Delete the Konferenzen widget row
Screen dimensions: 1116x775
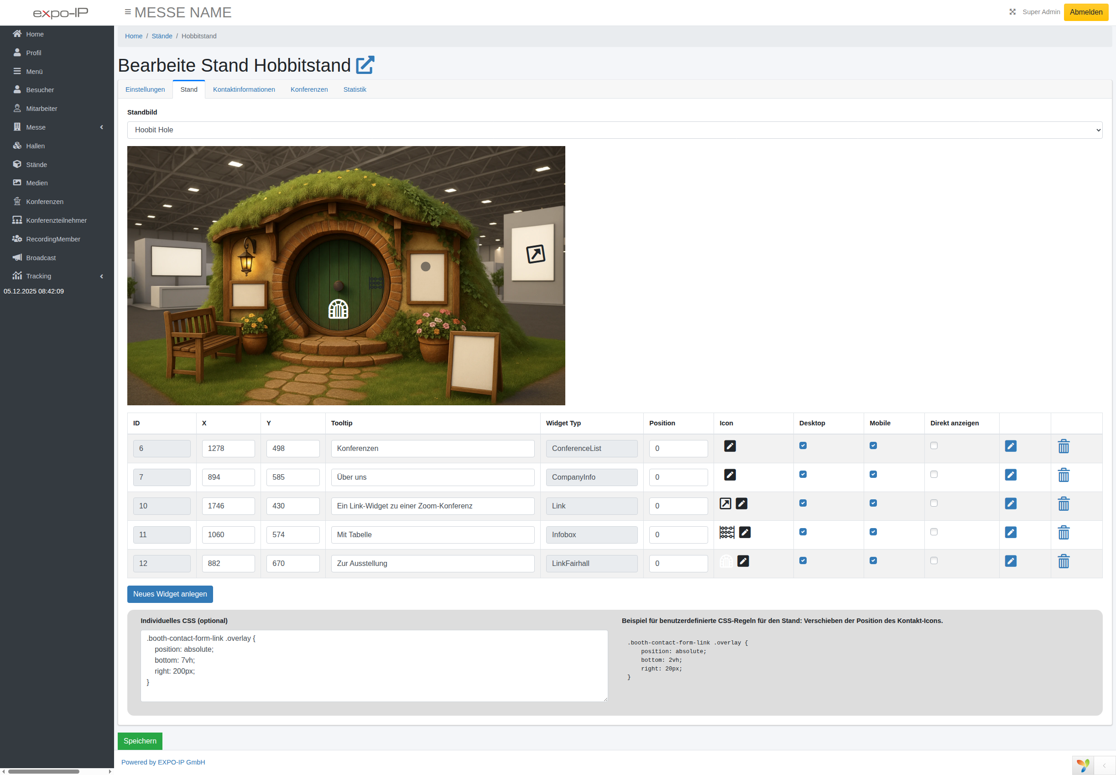(1063, 446)
